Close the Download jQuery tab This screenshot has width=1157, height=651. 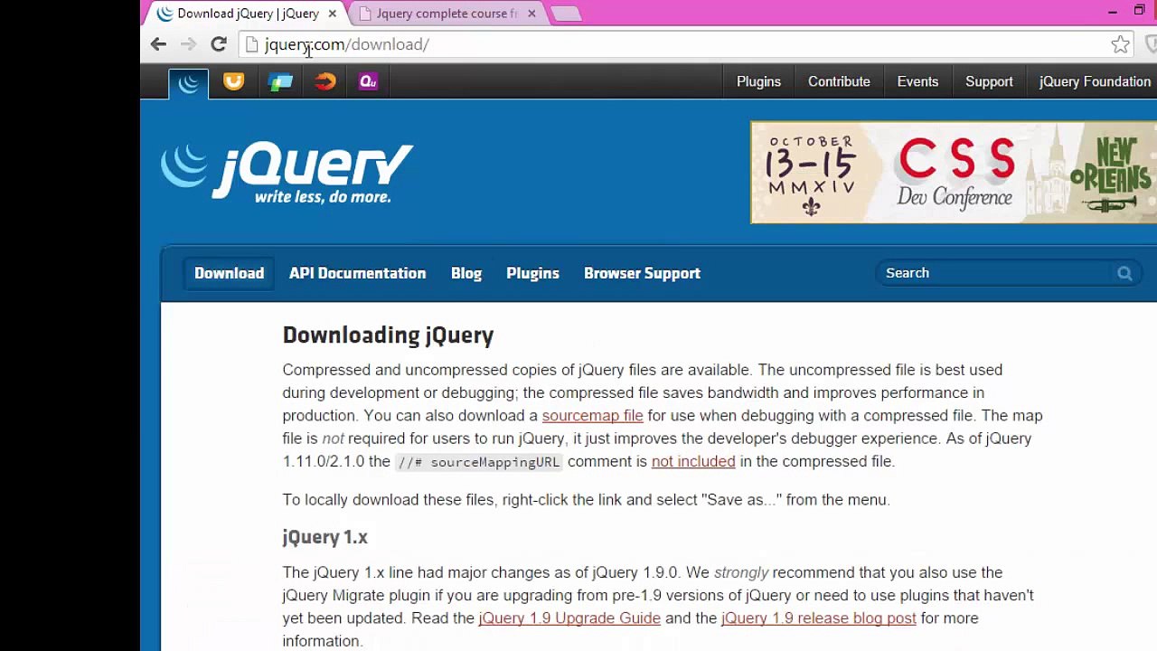tap(333, 14)
